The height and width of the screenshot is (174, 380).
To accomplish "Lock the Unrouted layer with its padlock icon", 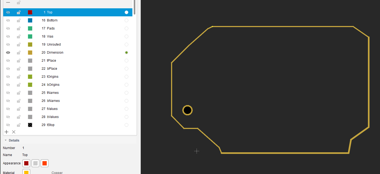I will click(x=19, y=45).
